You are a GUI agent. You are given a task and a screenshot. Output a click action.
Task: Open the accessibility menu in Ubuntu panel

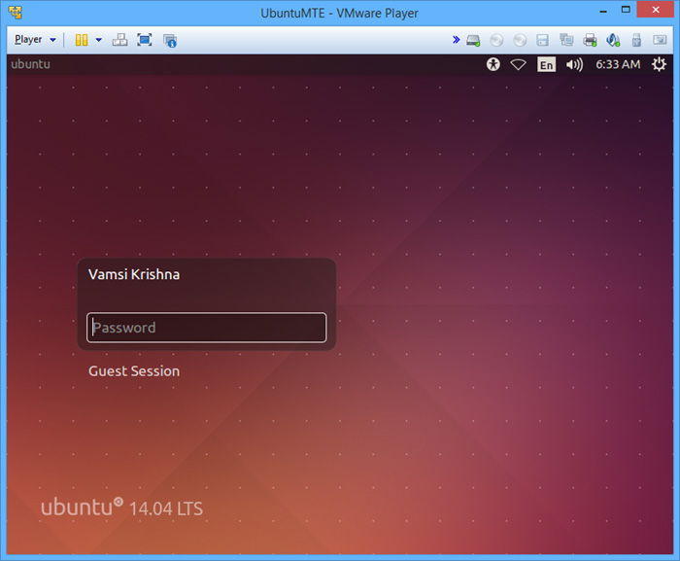point(493,64)
